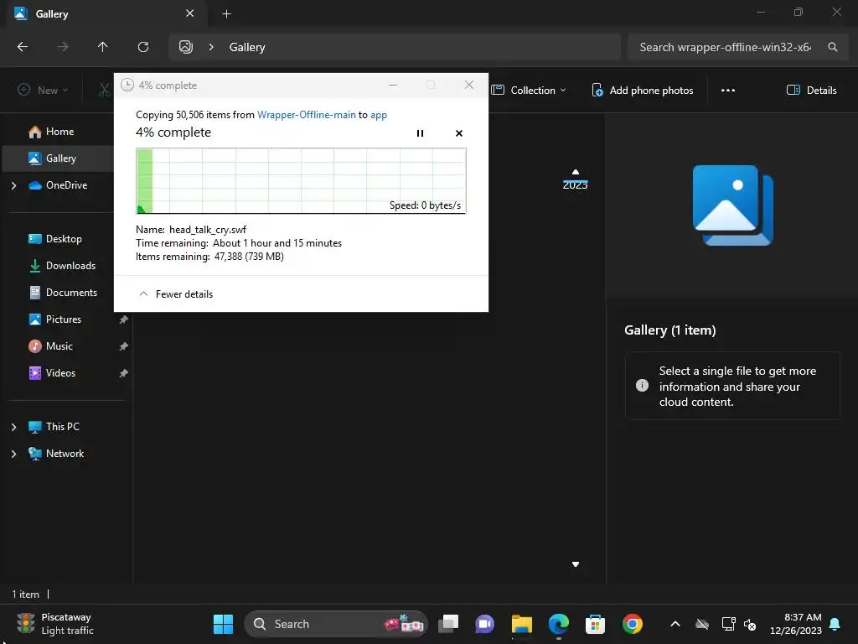Close the Gallery tab

190,13
